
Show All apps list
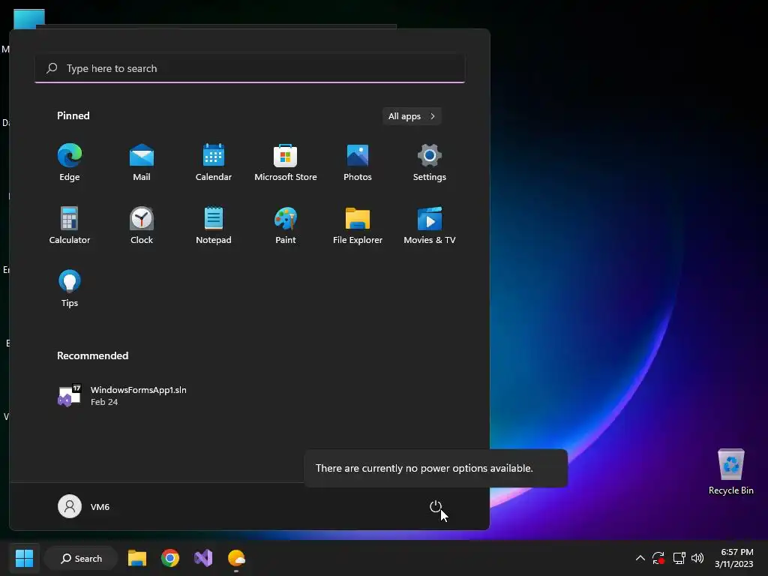tap(412, 116)
